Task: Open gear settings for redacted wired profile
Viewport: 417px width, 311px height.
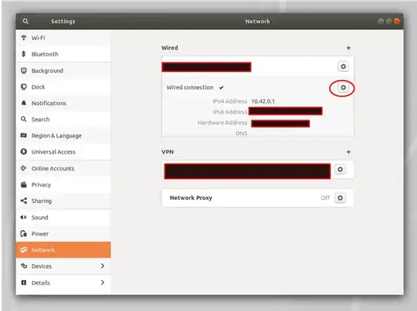Action: [343, 66]
